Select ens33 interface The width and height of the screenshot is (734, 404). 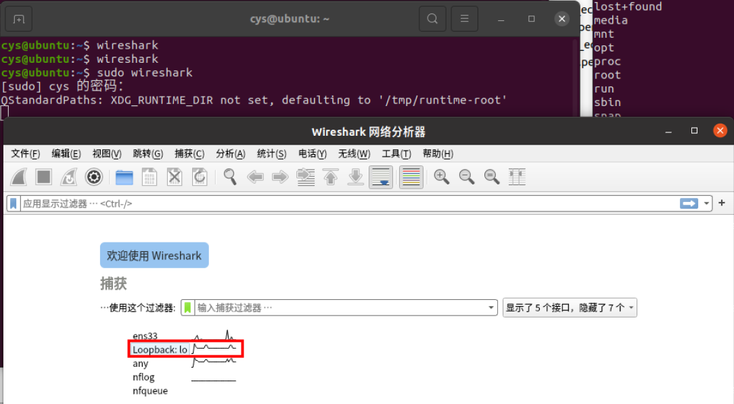pyautogui.click(x=145, y=336)
